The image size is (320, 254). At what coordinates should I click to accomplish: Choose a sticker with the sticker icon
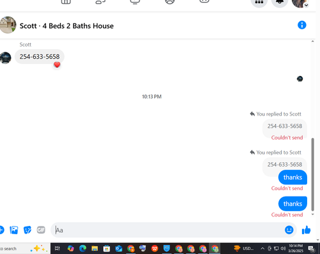pos(28,230)
